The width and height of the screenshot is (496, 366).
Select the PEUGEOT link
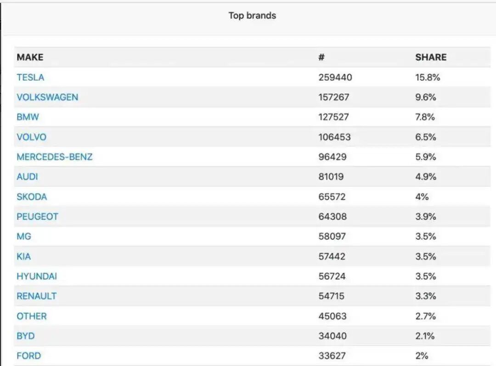pos(37,216)
